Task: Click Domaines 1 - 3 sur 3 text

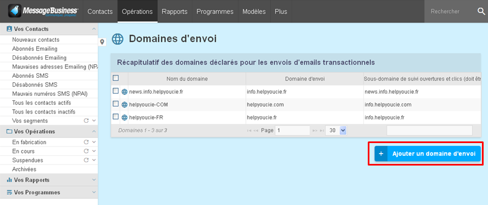Action: (x=143, y=130)
